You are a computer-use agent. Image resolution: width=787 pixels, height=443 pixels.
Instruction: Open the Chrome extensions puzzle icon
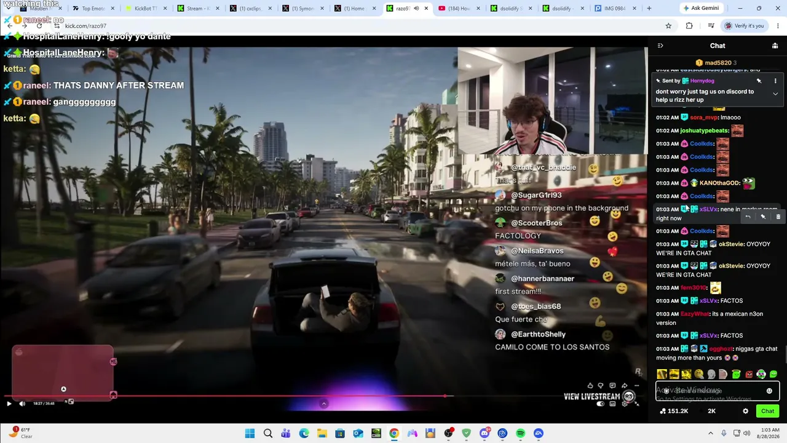689,26
